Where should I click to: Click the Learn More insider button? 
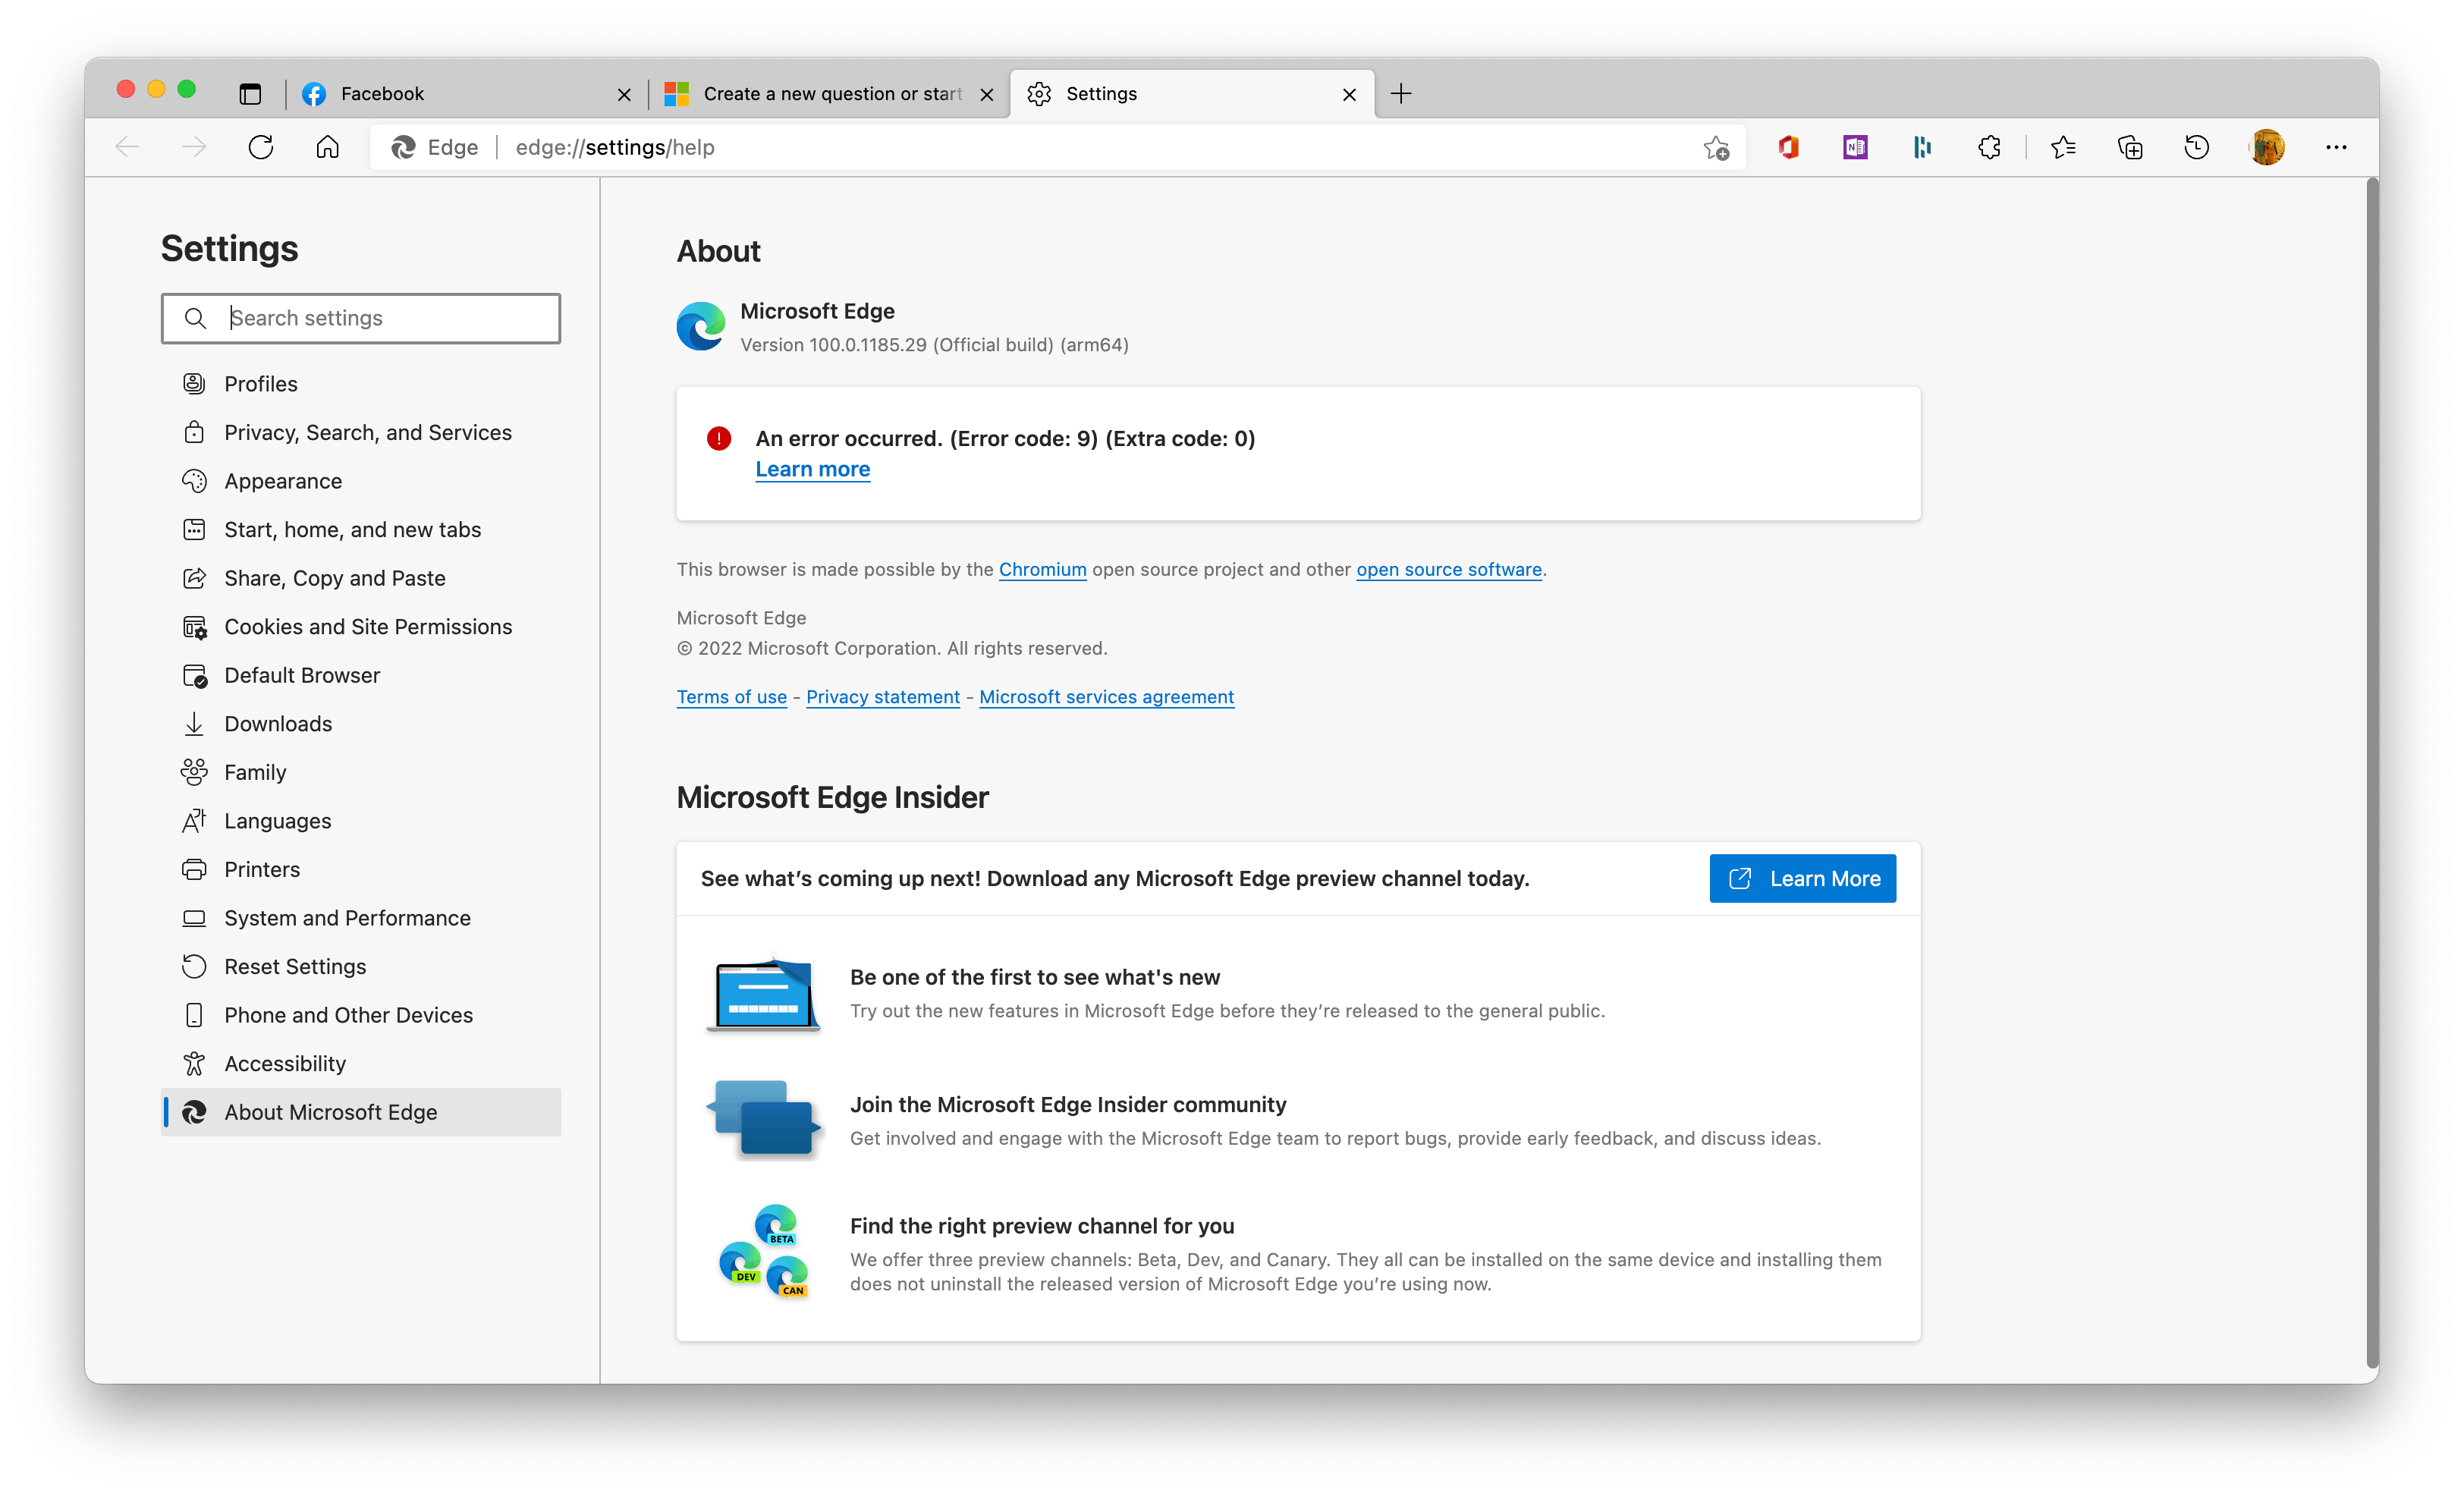pos(1802,878)
